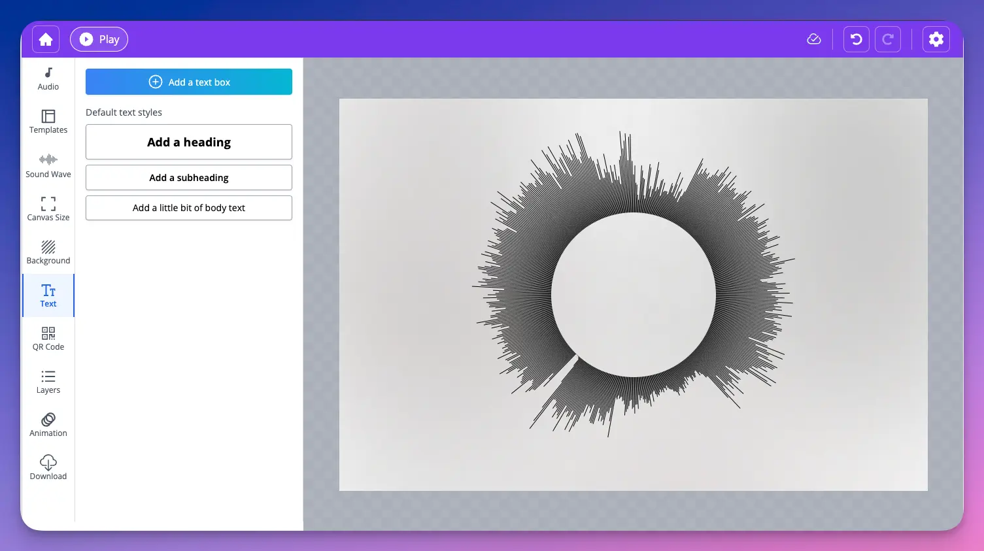
Task: Open the Background panel
Action: (x=48, y=252)
